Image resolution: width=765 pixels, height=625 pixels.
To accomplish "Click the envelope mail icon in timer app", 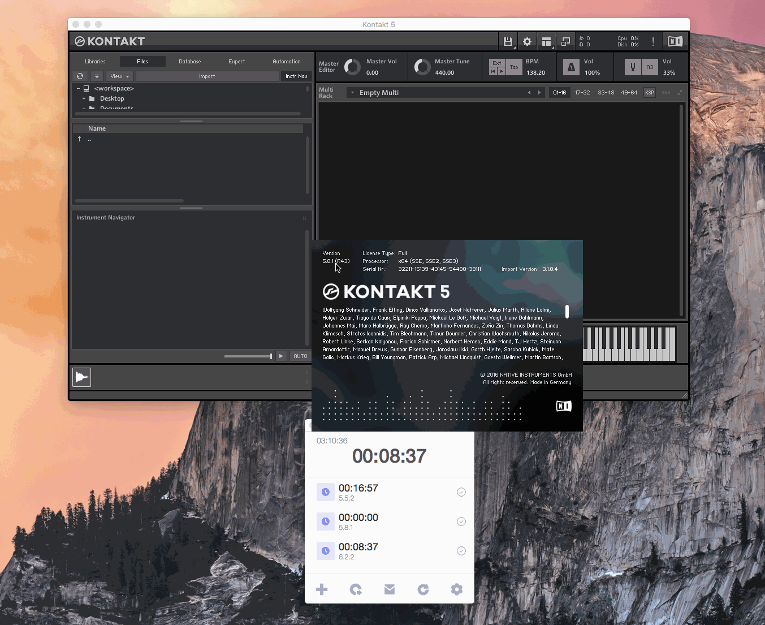I will click(390, 589).
